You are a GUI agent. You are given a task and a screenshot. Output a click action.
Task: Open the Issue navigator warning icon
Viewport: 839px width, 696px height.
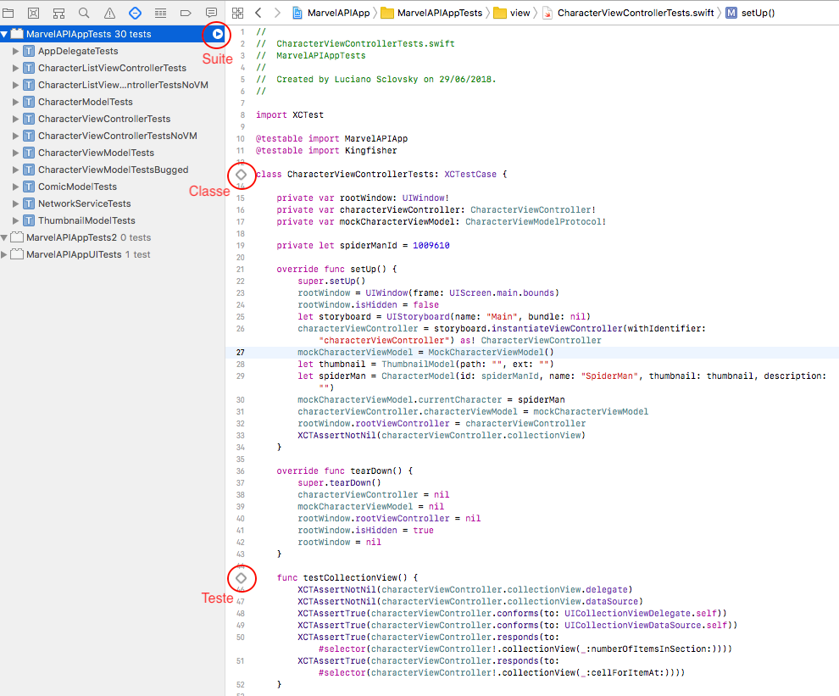point(109,13)
